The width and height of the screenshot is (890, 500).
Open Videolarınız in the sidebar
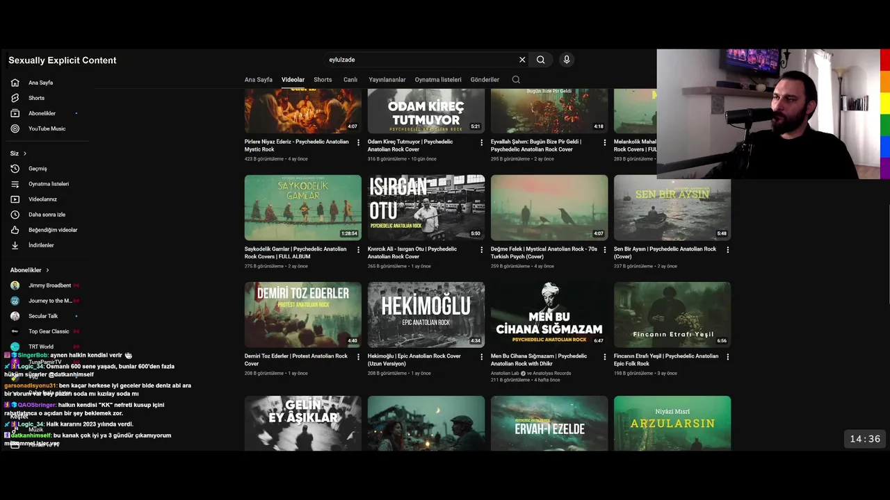pos(42,199)
